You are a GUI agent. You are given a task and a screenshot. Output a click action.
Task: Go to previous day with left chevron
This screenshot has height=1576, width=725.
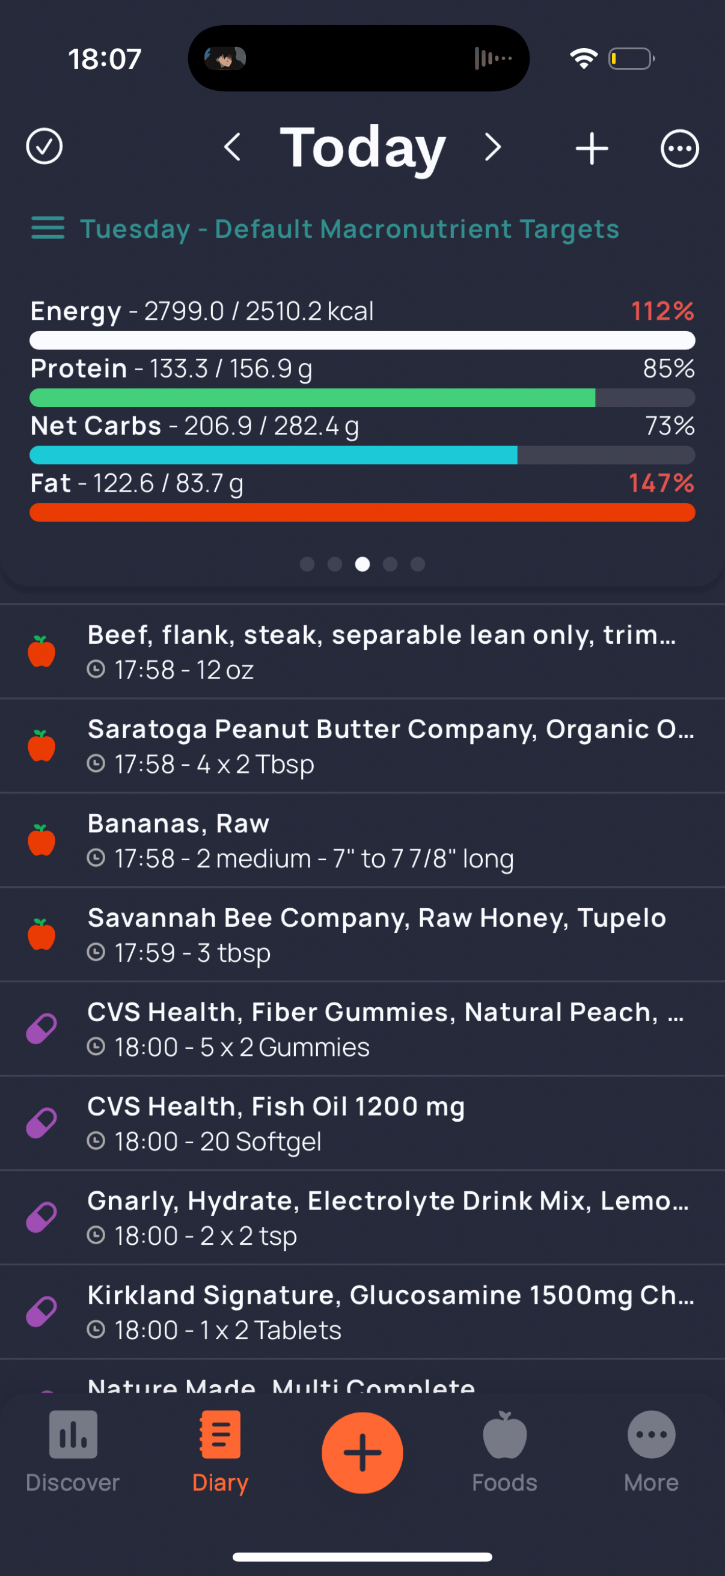coord(233,147)
